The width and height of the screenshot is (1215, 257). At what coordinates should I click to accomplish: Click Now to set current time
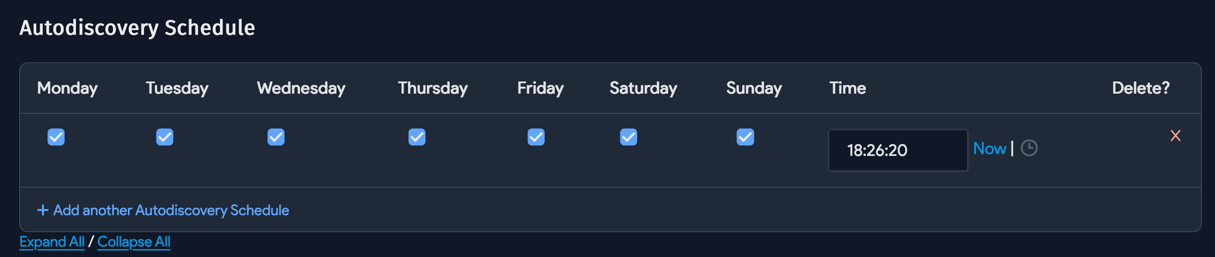(989, 148)
